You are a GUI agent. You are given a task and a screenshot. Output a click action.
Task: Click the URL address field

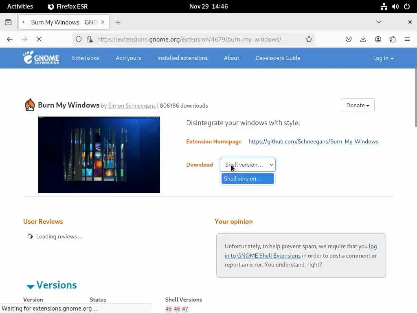click(x=189, y=40)
